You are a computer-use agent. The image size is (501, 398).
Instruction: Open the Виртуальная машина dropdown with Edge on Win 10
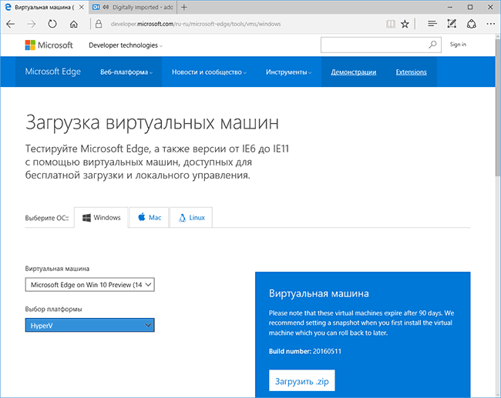click(x=89, y=285)
